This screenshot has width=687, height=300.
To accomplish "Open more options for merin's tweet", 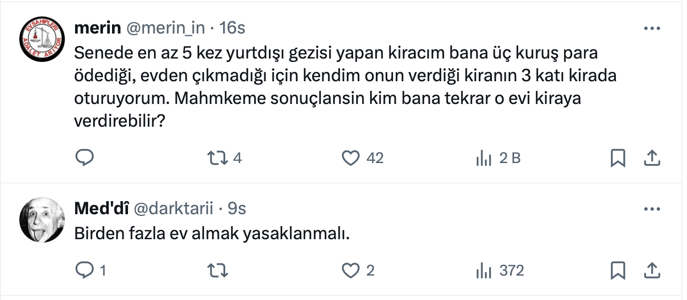I will pos(652,28).
